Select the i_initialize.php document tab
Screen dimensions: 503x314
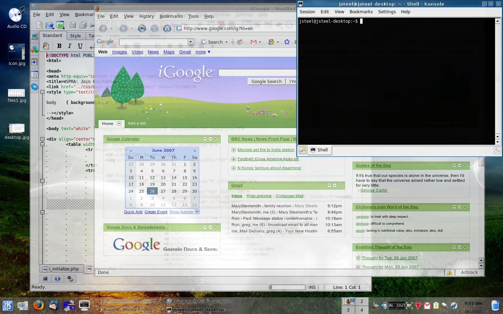61,269
